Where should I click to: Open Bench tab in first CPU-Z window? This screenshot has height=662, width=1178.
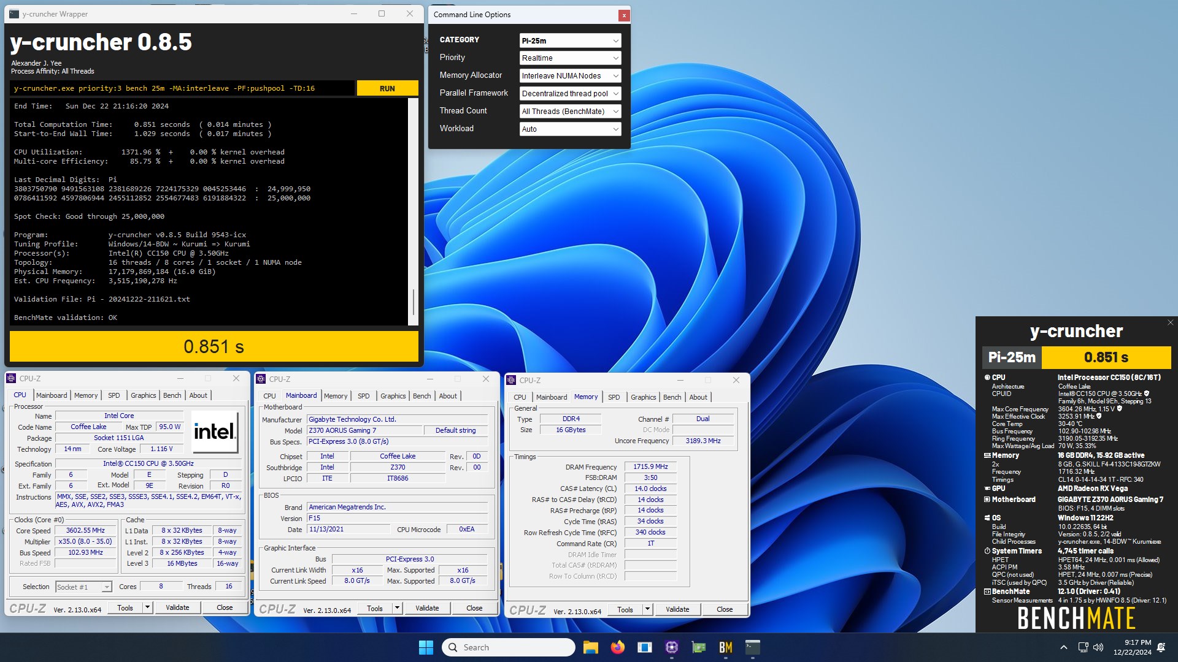pyautogui.click(x=172, y=395)
